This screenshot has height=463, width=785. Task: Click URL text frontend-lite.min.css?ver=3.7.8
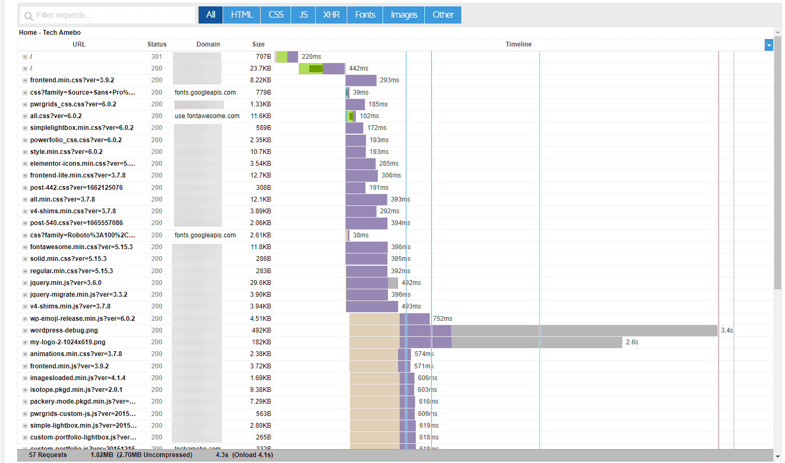[78, 175]
